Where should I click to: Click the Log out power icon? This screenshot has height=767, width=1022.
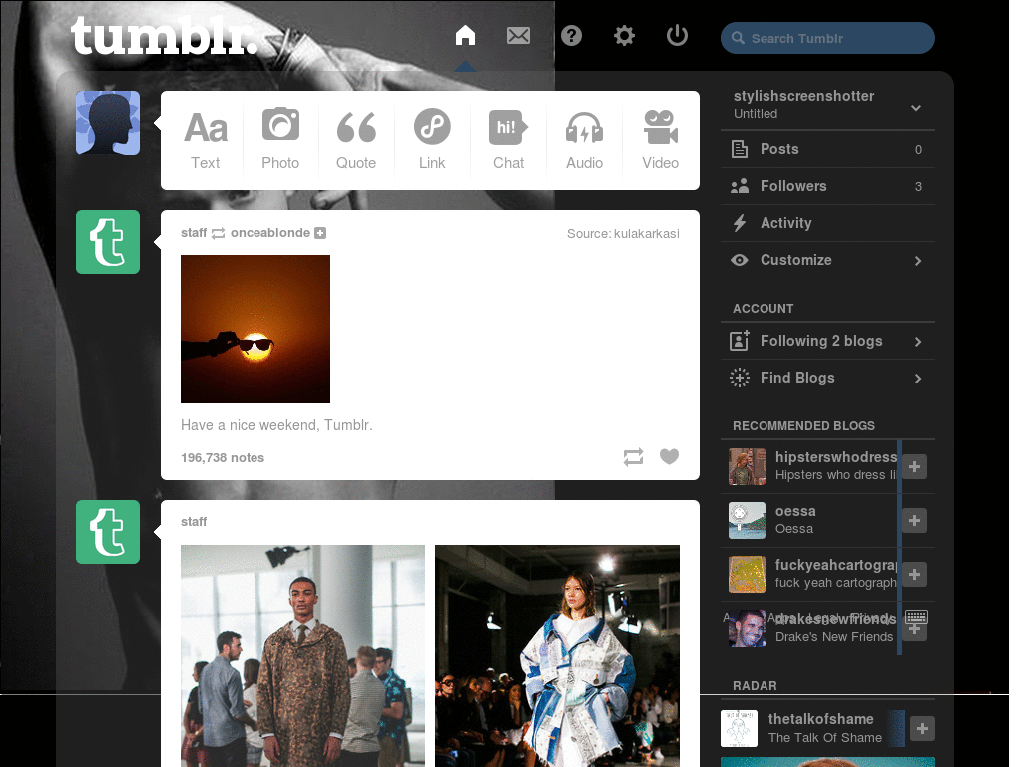(x=678, y=35)
